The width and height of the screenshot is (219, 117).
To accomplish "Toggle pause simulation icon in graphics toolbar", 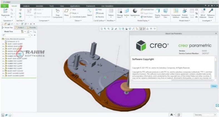I will (151, 29).
